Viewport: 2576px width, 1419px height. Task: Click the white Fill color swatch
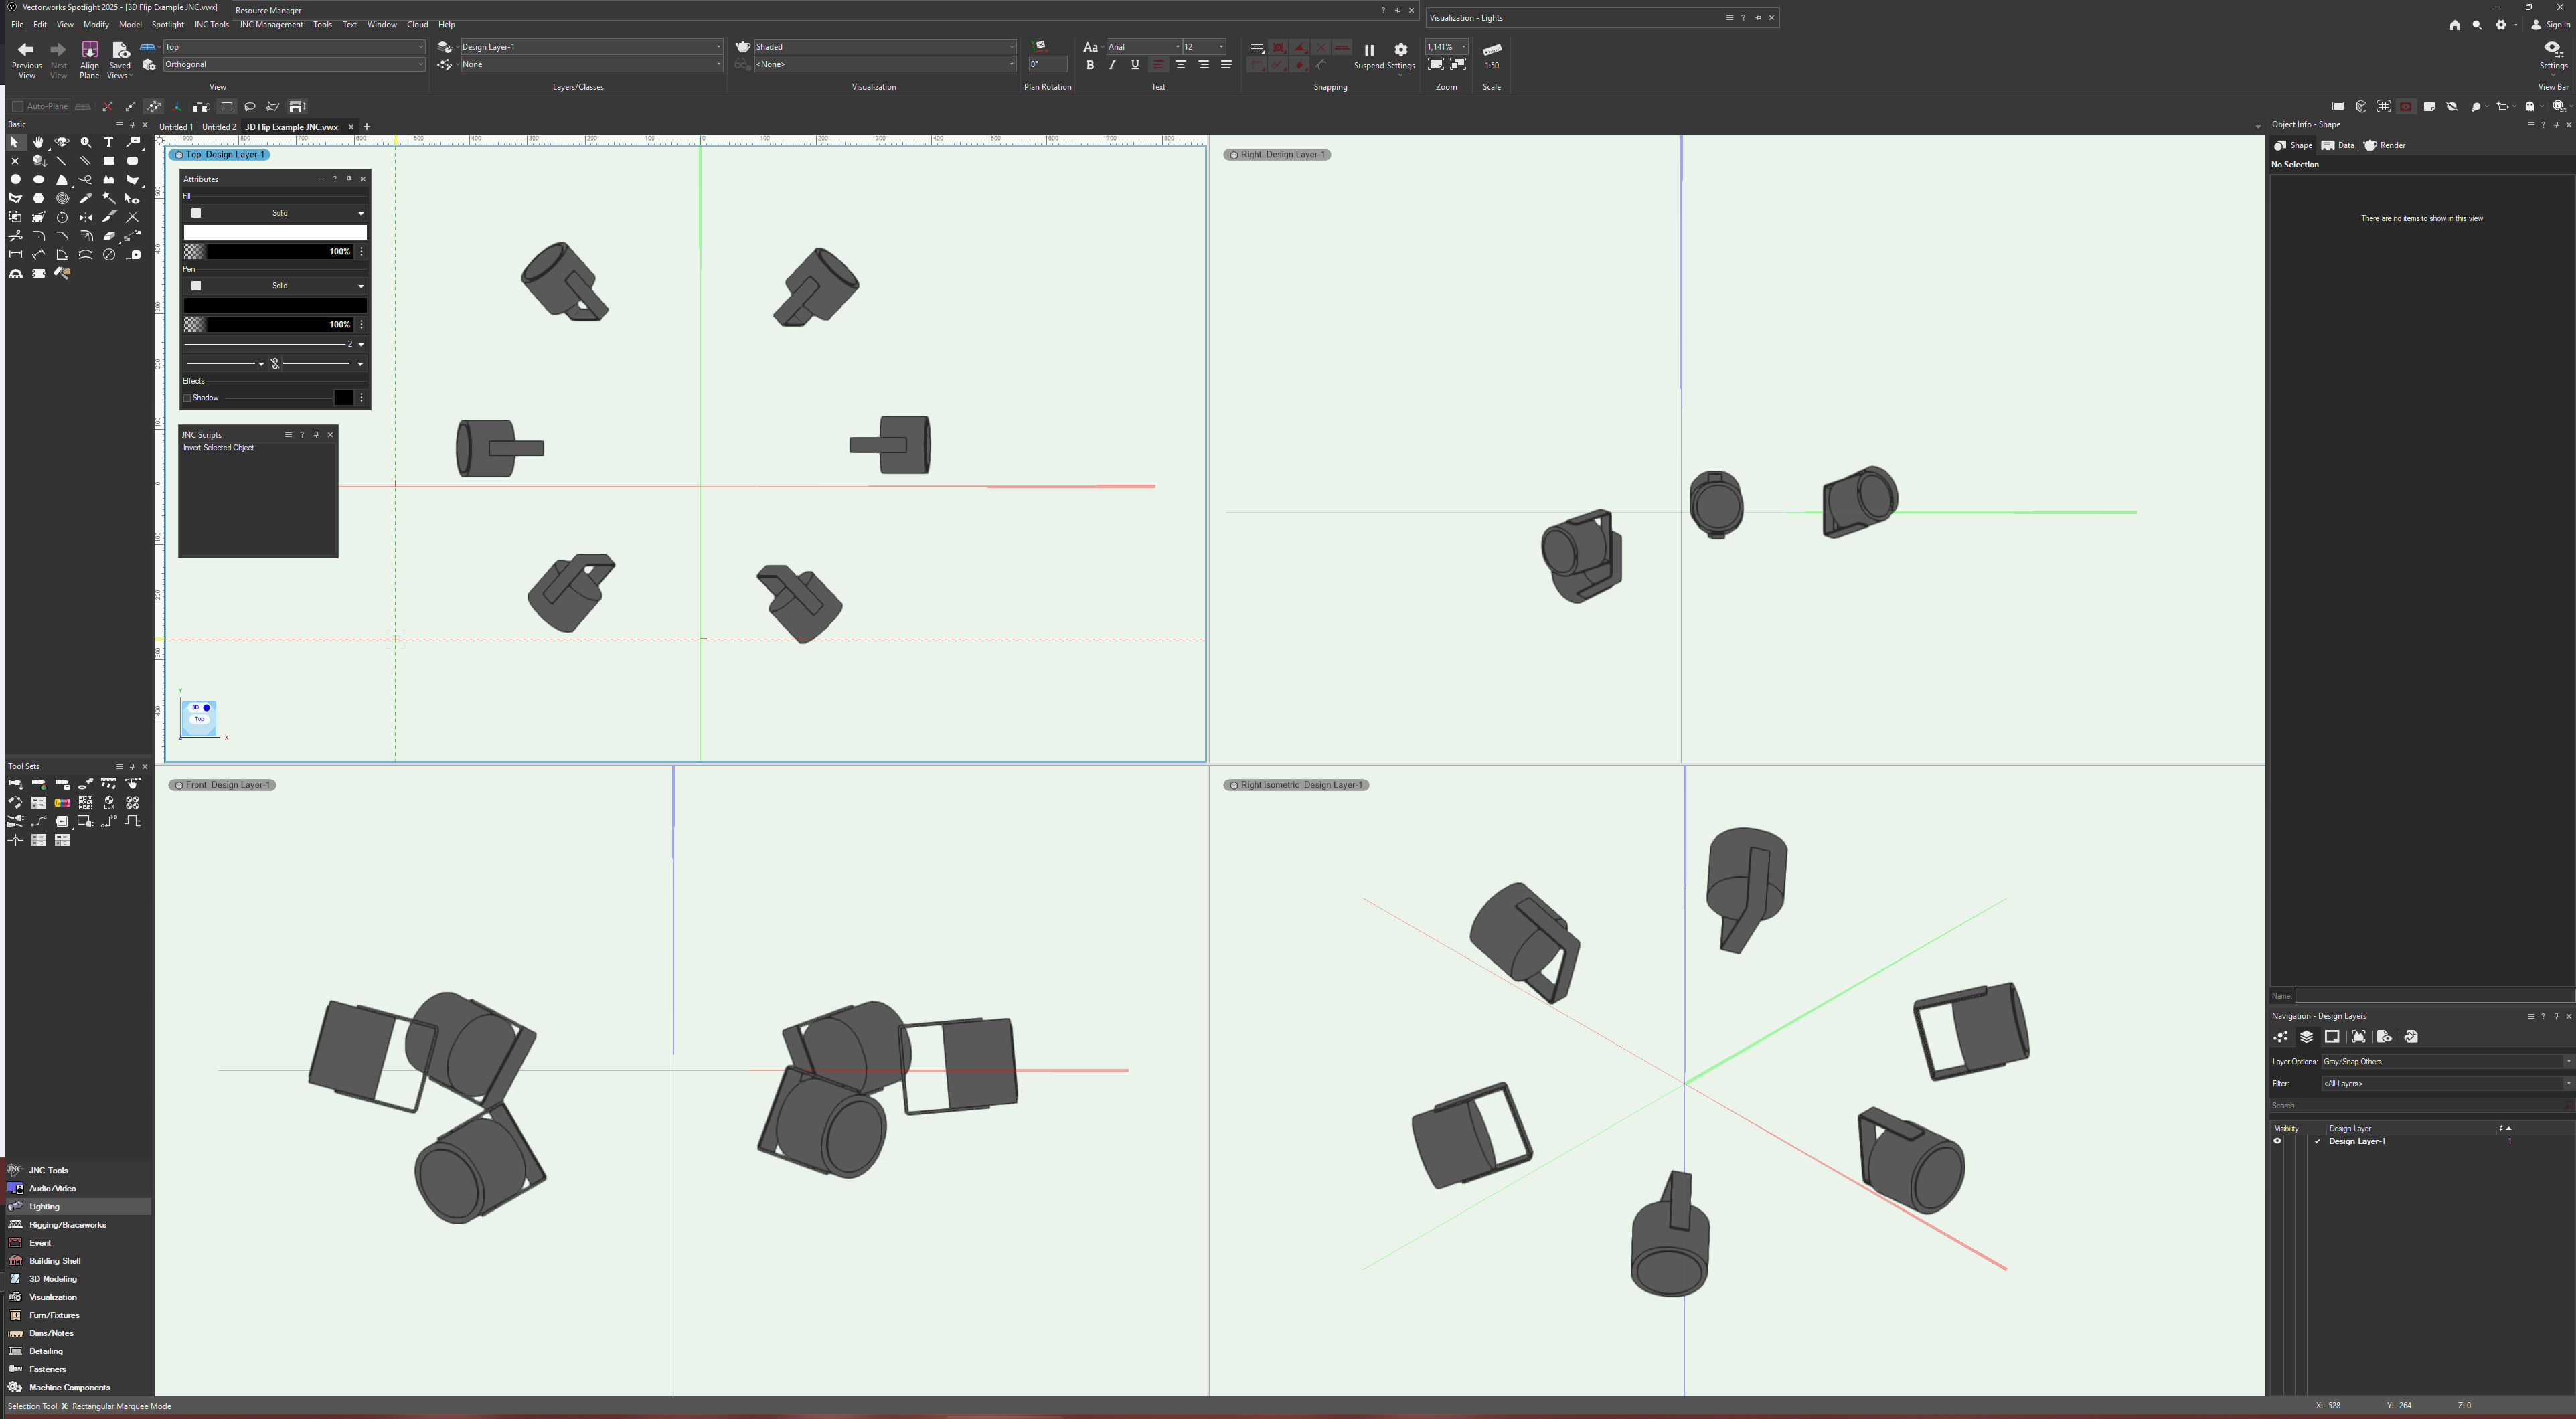275,232
